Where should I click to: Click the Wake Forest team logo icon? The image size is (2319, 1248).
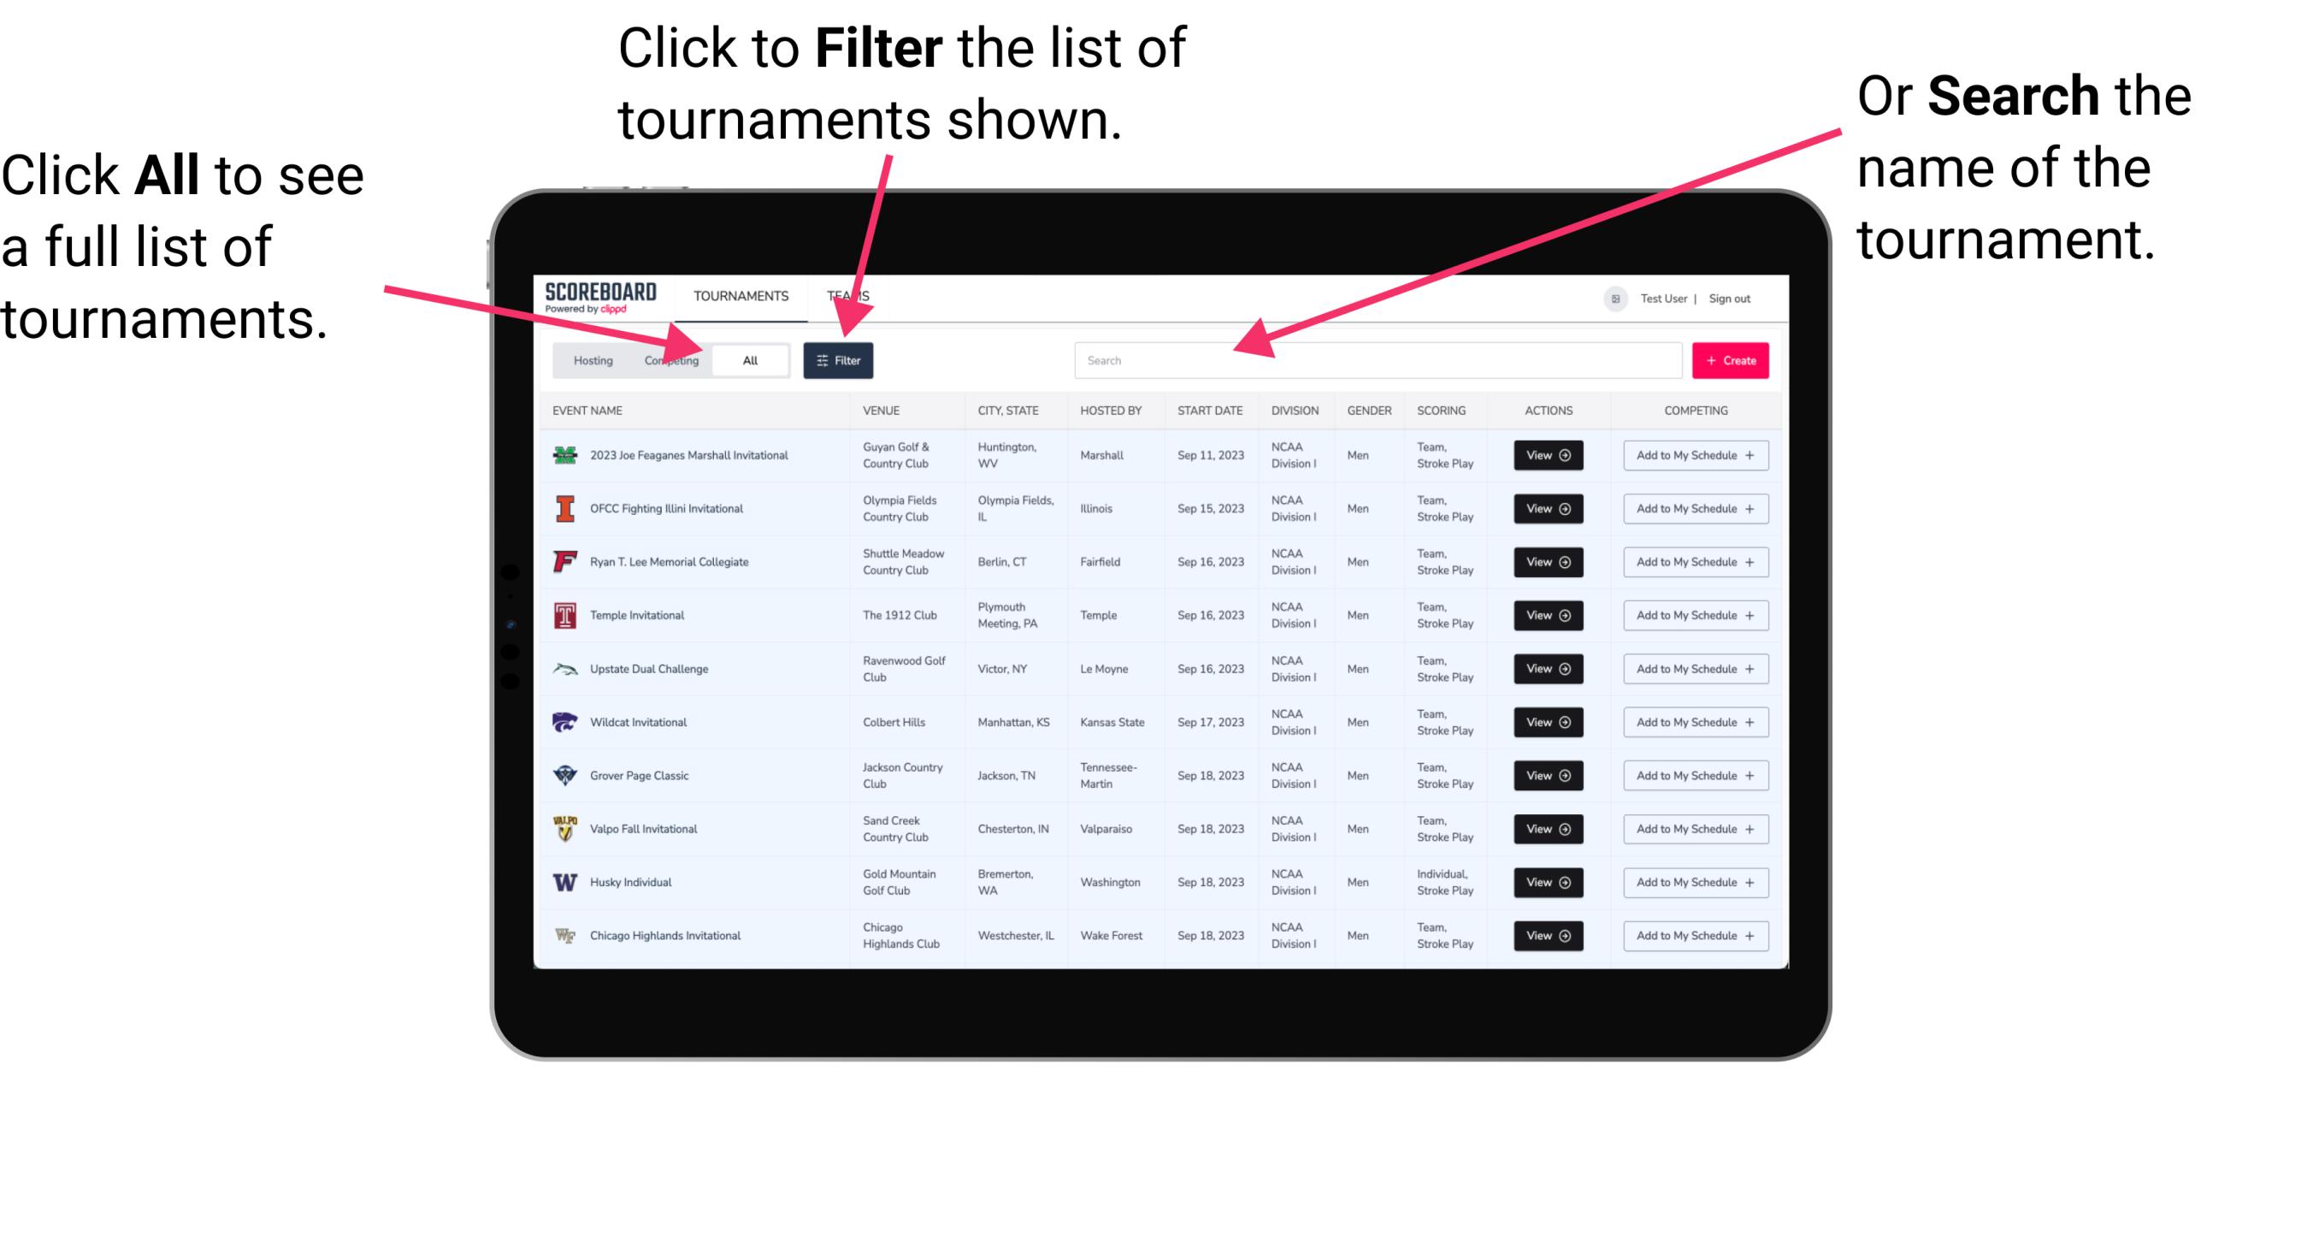(x=564, y=934)
